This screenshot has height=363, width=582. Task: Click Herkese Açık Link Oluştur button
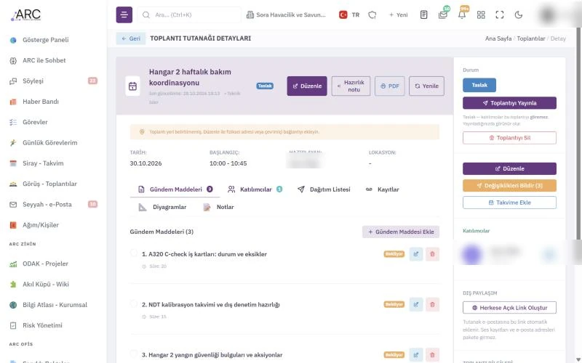pos(509,308)
